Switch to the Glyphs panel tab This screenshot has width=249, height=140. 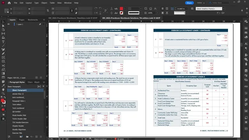pos(37,82)
